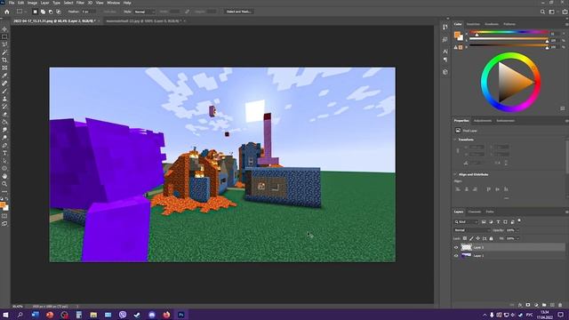The image size is (569, 320).
Task: Open the layer Opacity dropdown arrow
Action: (x=517, y=230)
